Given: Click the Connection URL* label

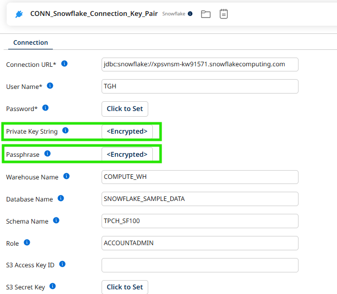Looking at the screenshot, I should coord(31,65).
